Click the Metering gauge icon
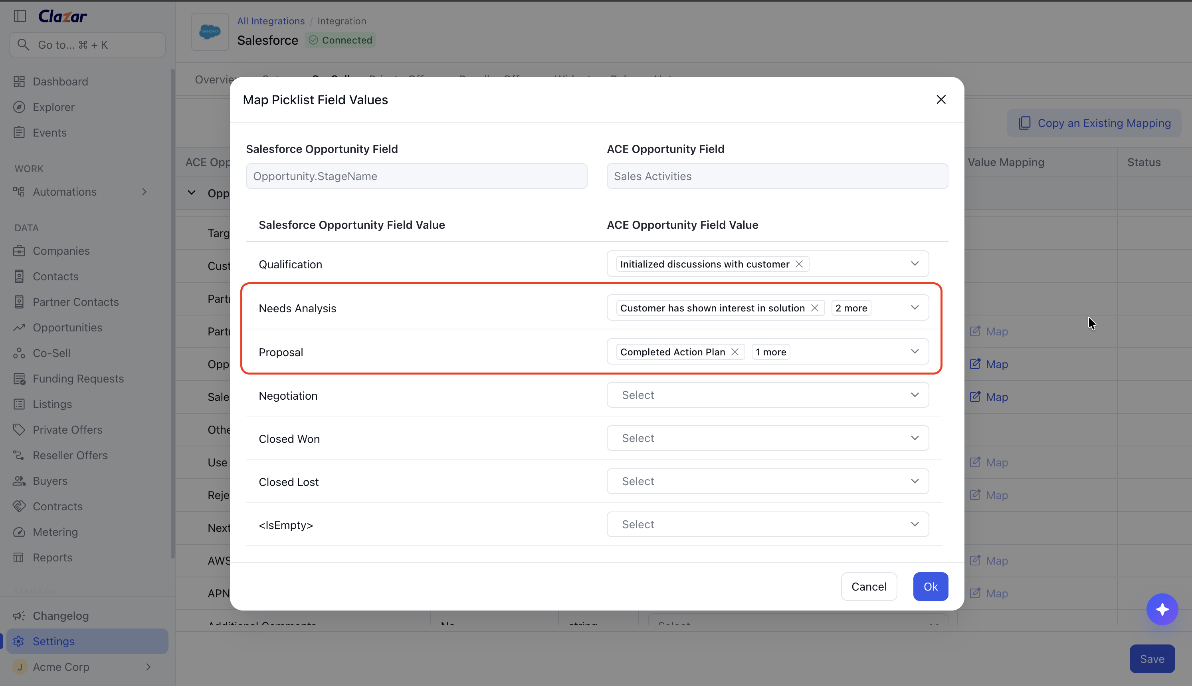The image size is (1192, 686). click(x=19, y=531)
